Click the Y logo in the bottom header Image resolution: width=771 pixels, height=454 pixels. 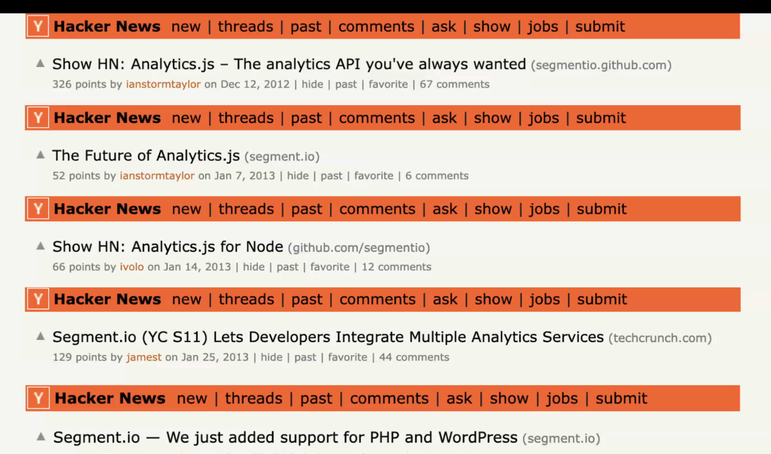38,398
